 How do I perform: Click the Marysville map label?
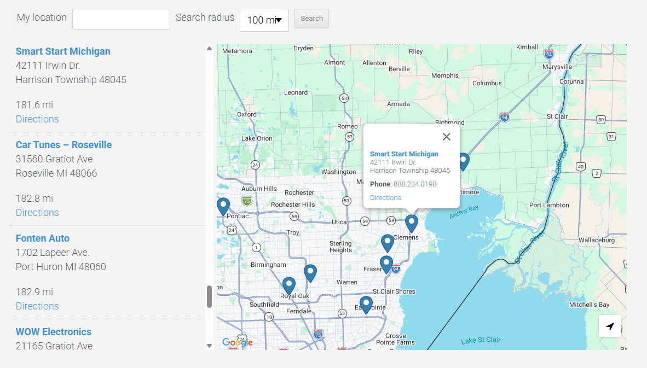[x=557, y=67]
